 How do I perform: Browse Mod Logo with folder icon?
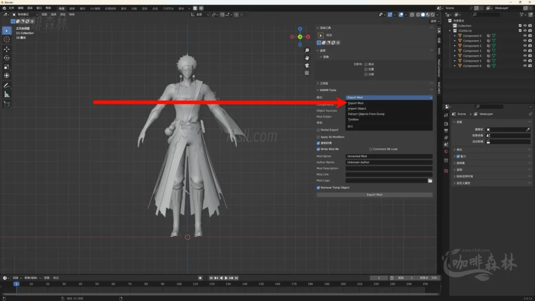point(430,180)
